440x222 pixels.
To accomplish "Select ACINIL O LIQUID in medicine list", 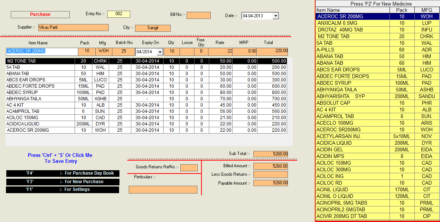I will 378,196.
